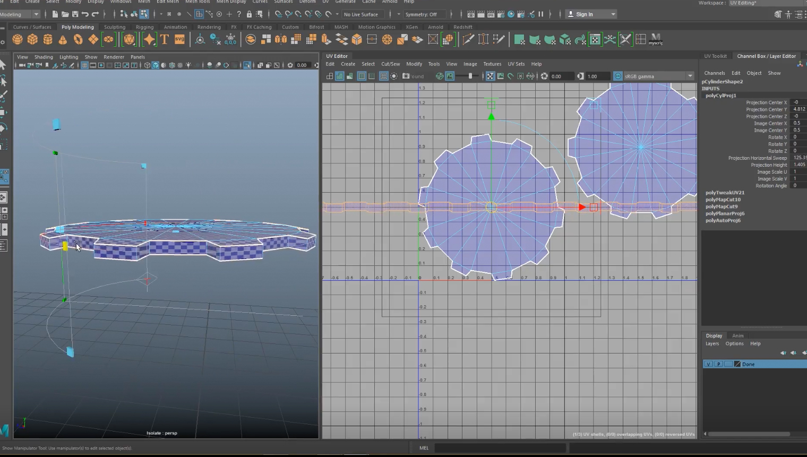
Task: Adjust the UV Editor image dimming slider
Action: 470,76
